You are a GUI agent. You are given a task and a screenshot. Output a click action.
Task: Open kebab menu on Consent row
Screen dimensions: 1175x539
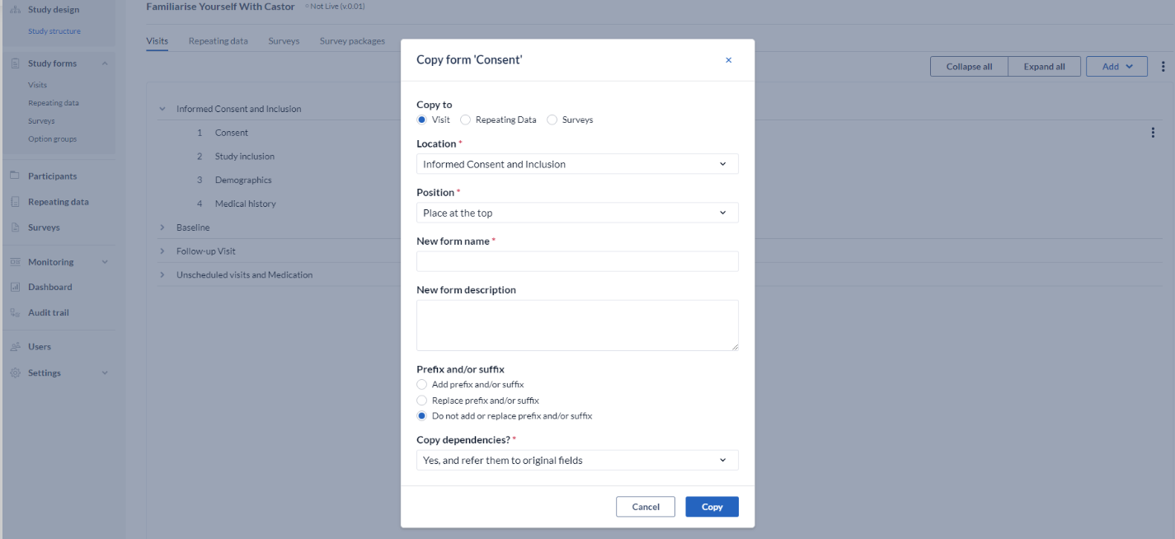coord(1153,133)
